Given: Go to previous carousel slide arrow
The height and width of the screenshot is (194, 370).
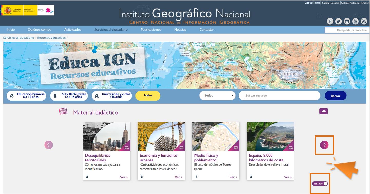Looking at the screenshot, I should point(49,145).
